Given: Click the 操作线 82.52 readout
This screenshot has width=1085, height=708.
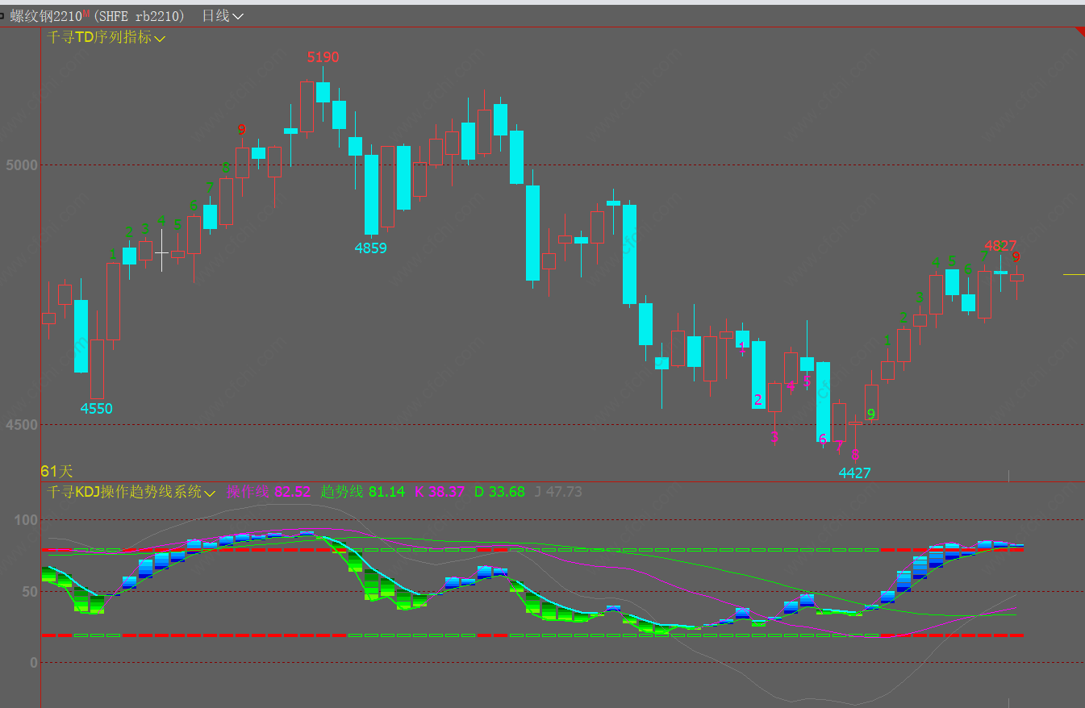Looking at the screenshot, I should coord(269,492).
